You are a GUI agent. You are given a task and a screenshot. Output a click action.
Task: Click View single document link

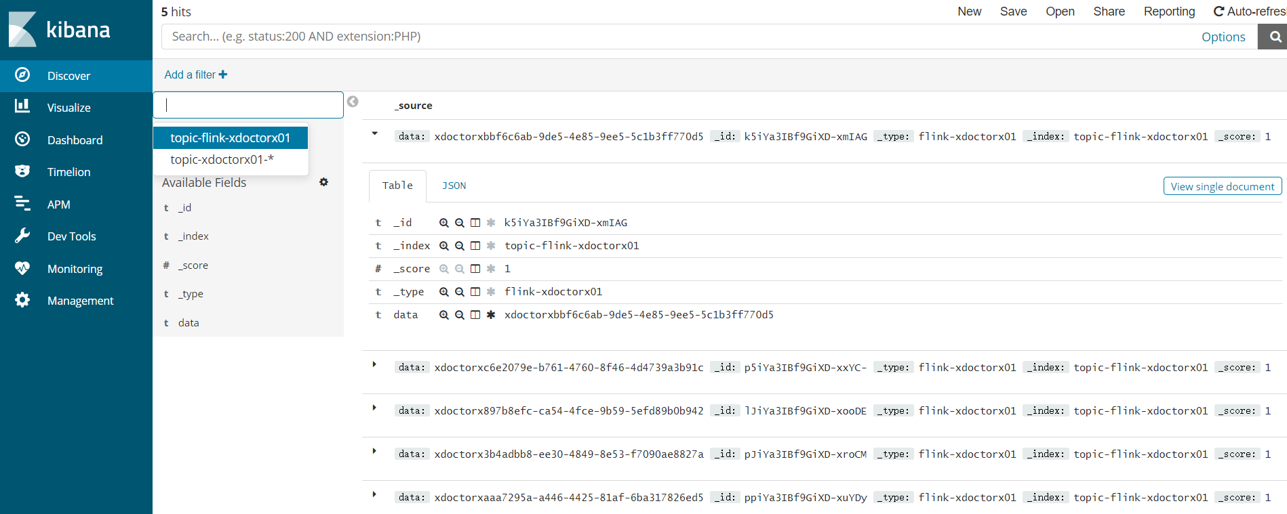point(1222,186)
